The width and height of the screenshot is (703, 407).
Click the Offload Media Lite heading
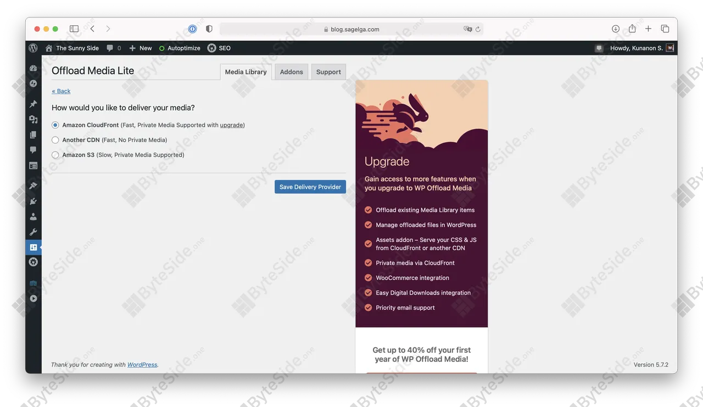(x=93, y=71)
